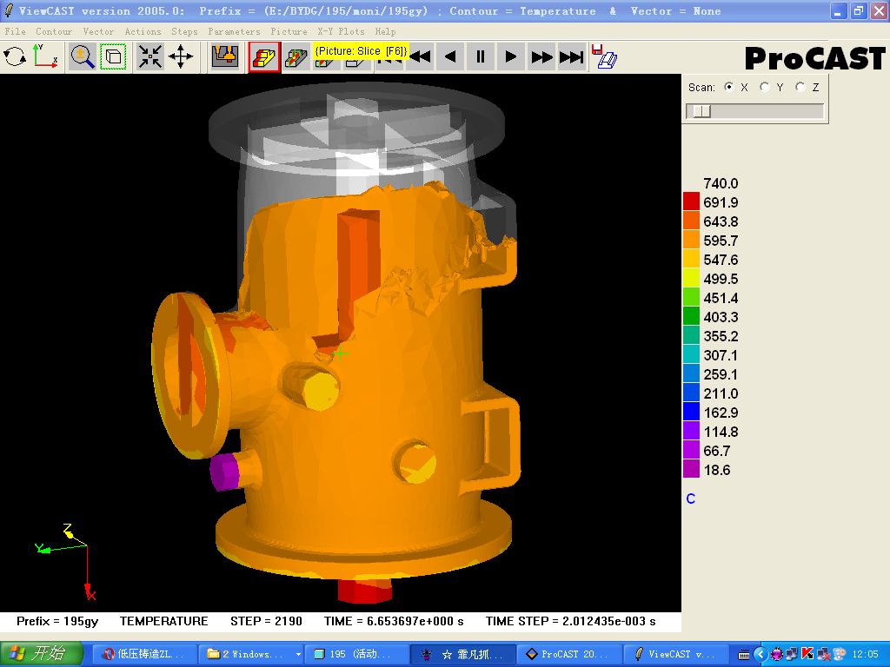The height and width of the screenshot is (667, 890).
Task: Select the rotate view tool
Action: (15, 56)
